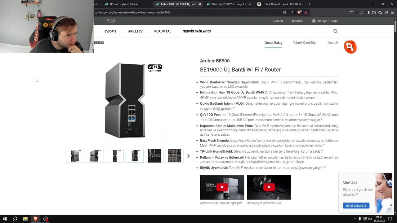Play Unboxing of Archer BE800 video
This screenshot has width=397, height=223.
coord(269,187)
